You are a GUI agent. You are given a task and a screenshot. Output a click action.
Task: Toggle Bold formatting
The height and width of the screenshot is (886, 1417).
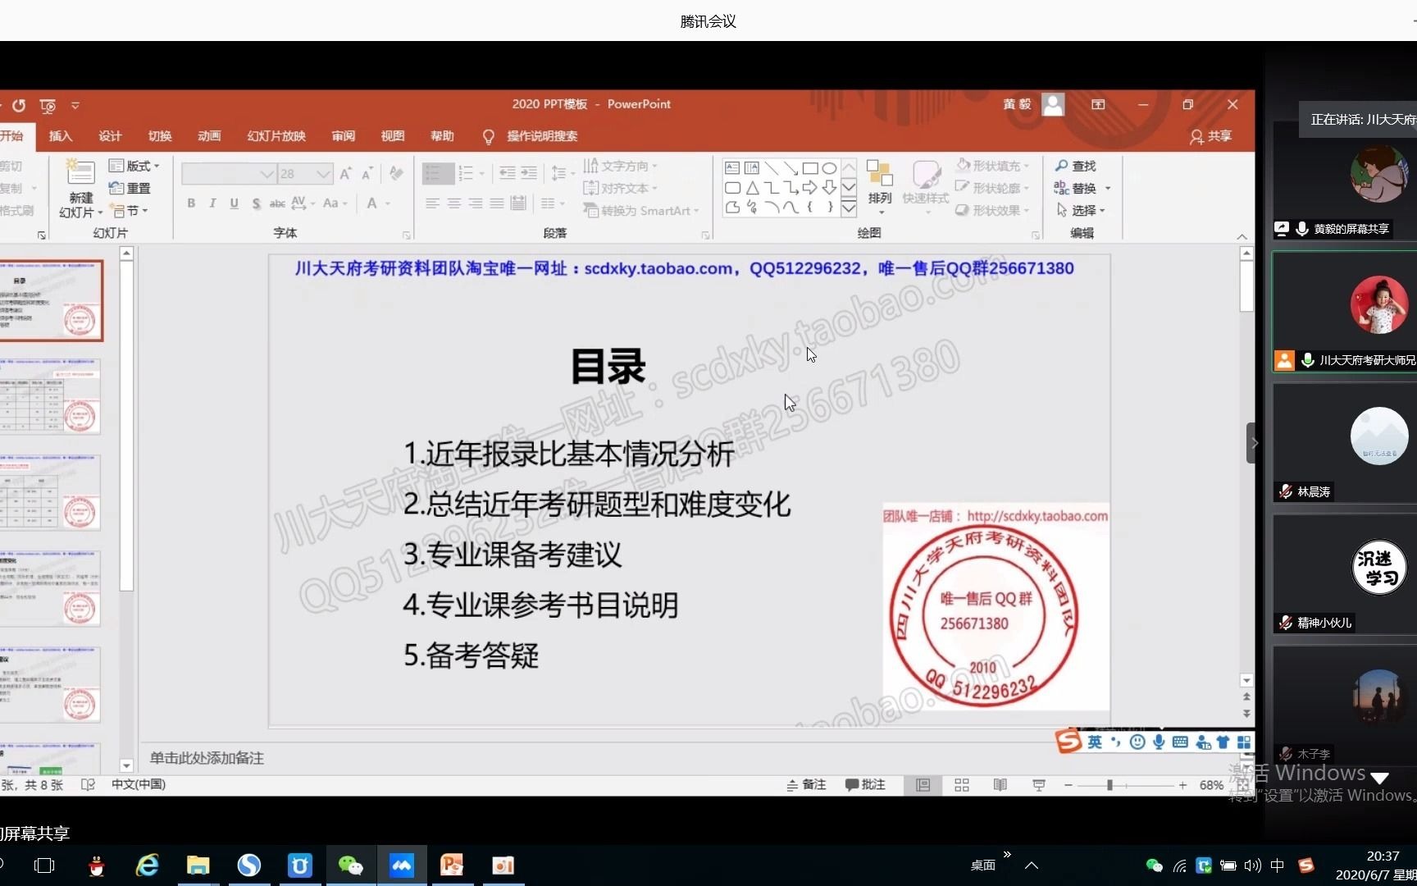tap(191, 203)
